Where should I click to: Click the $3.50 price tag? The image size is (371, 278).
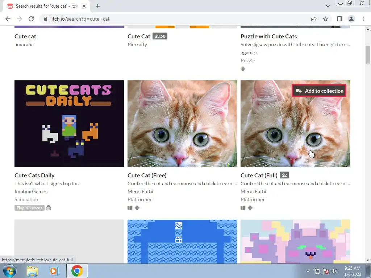(160, 36)
